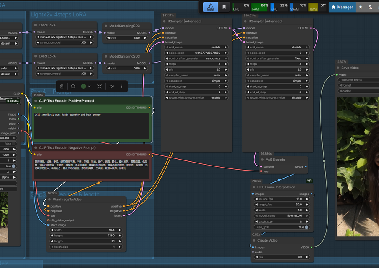The image size is (379, 268).
Task: Click the collapse dot on the 393.141s KSampler node
Action: [165, 21]
